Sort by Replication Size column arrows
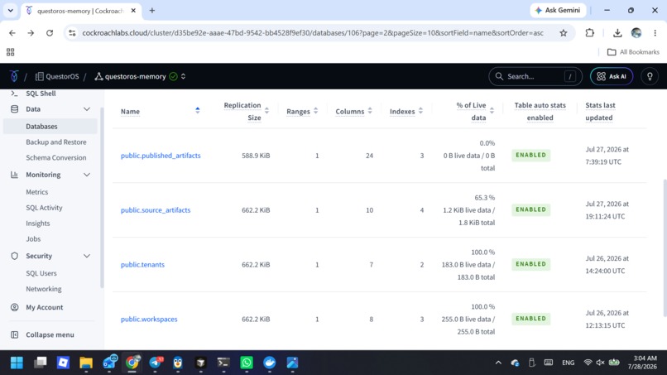The width and height of the screenshot is (667, 375). click(266, 111)
